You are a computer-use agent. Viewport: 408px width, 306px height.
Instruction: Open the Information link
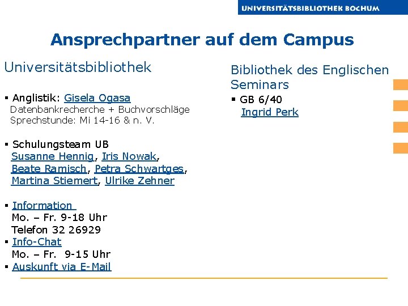[42, 206]
